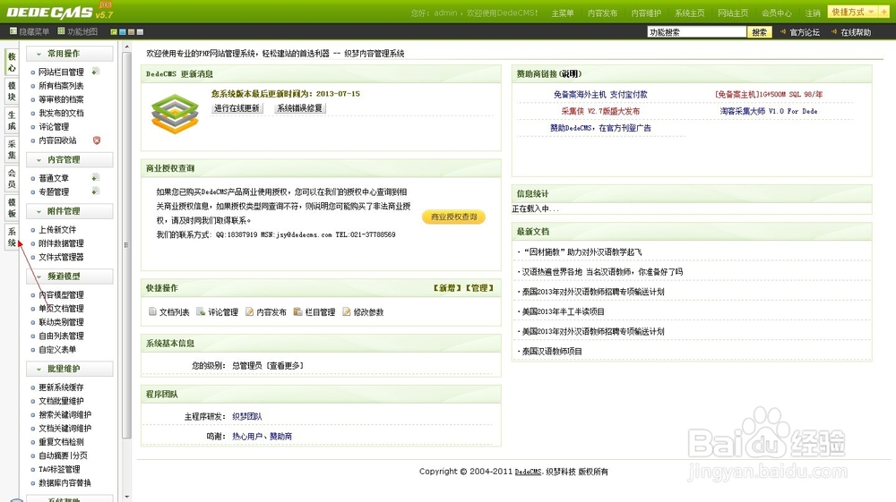Screen dimensions: 896x502
Task: Click the add icon beside 普通文章
Action: [x=96, y=177]
